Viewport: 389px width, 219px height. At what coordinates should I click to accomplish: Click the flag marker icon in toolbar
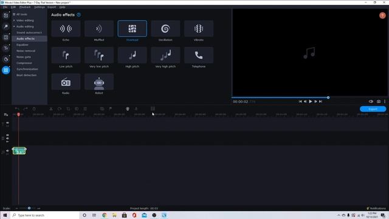111,109
